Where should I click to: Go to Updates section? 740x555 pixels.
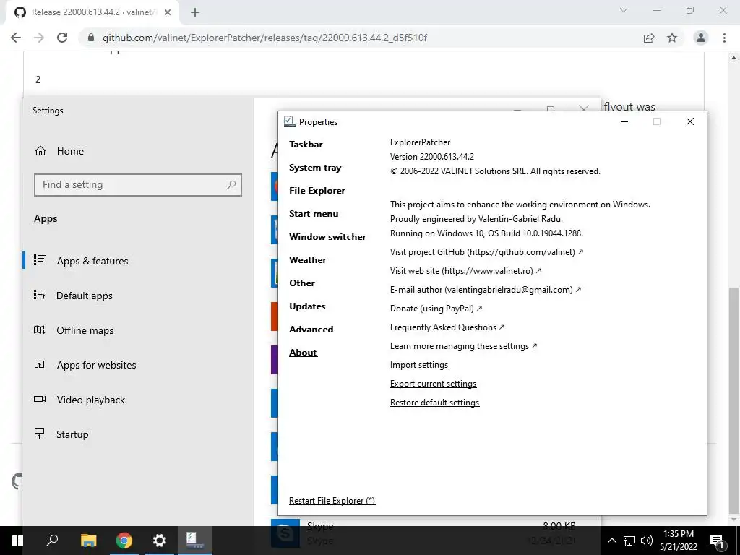[306, 306]
